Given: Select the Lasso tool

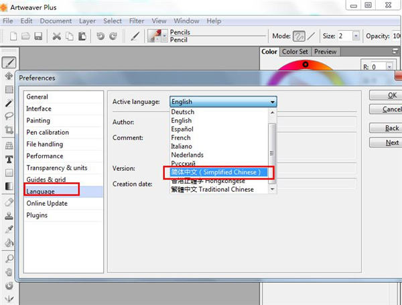Looking at the screenshot, I should tap(9, 116).
